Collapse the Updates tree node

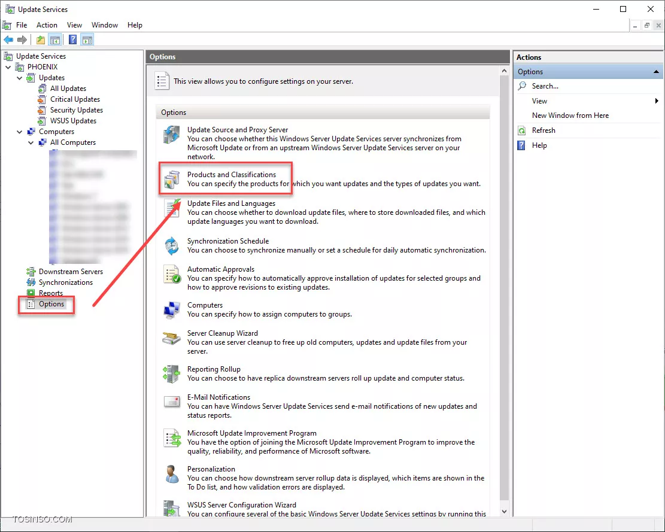(x=20, y=78)
